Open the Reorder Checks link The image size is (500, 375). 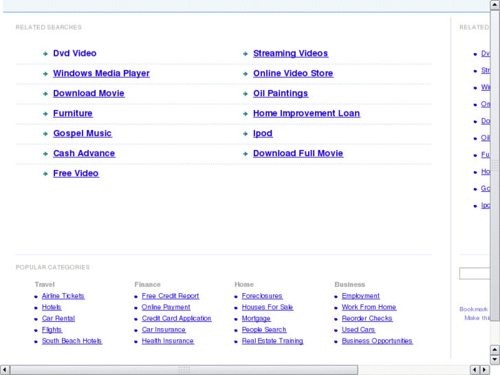click(367, 318)
